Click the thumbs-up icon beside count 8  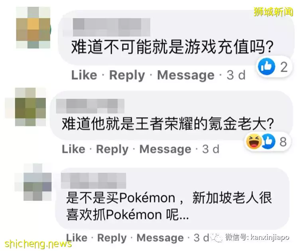(268, 141)
